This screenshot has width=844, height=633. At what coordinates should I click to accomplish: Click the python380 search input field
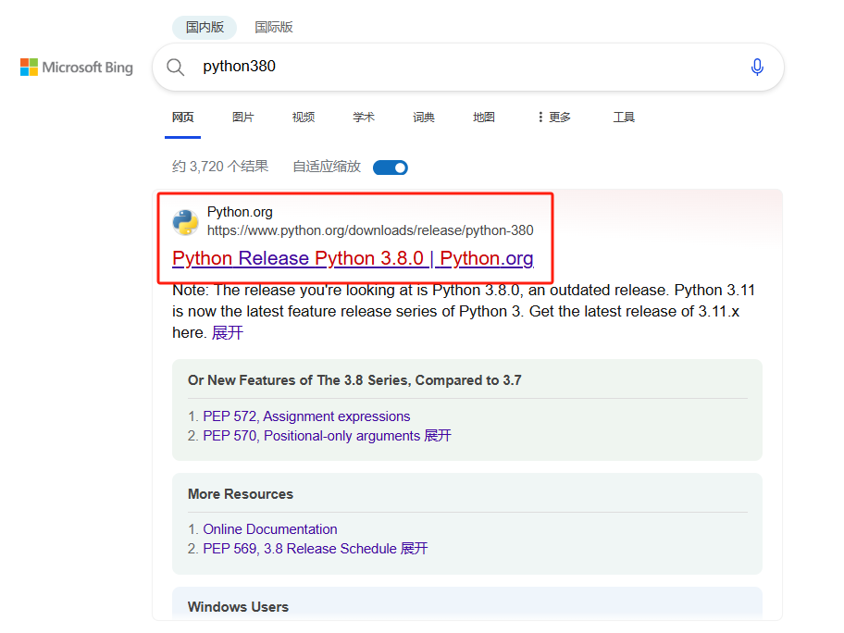point(468,67)
